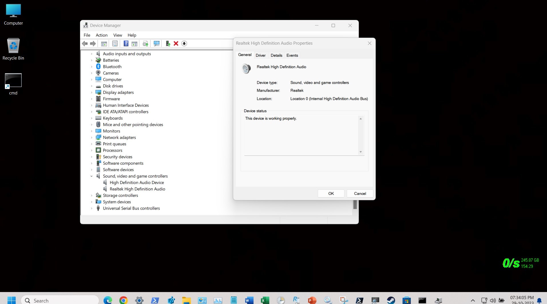Image resolution: width=547 pixels, height=304 pixels.
Task: Select the Firmware category label
Action: click(x=111, y=99)
